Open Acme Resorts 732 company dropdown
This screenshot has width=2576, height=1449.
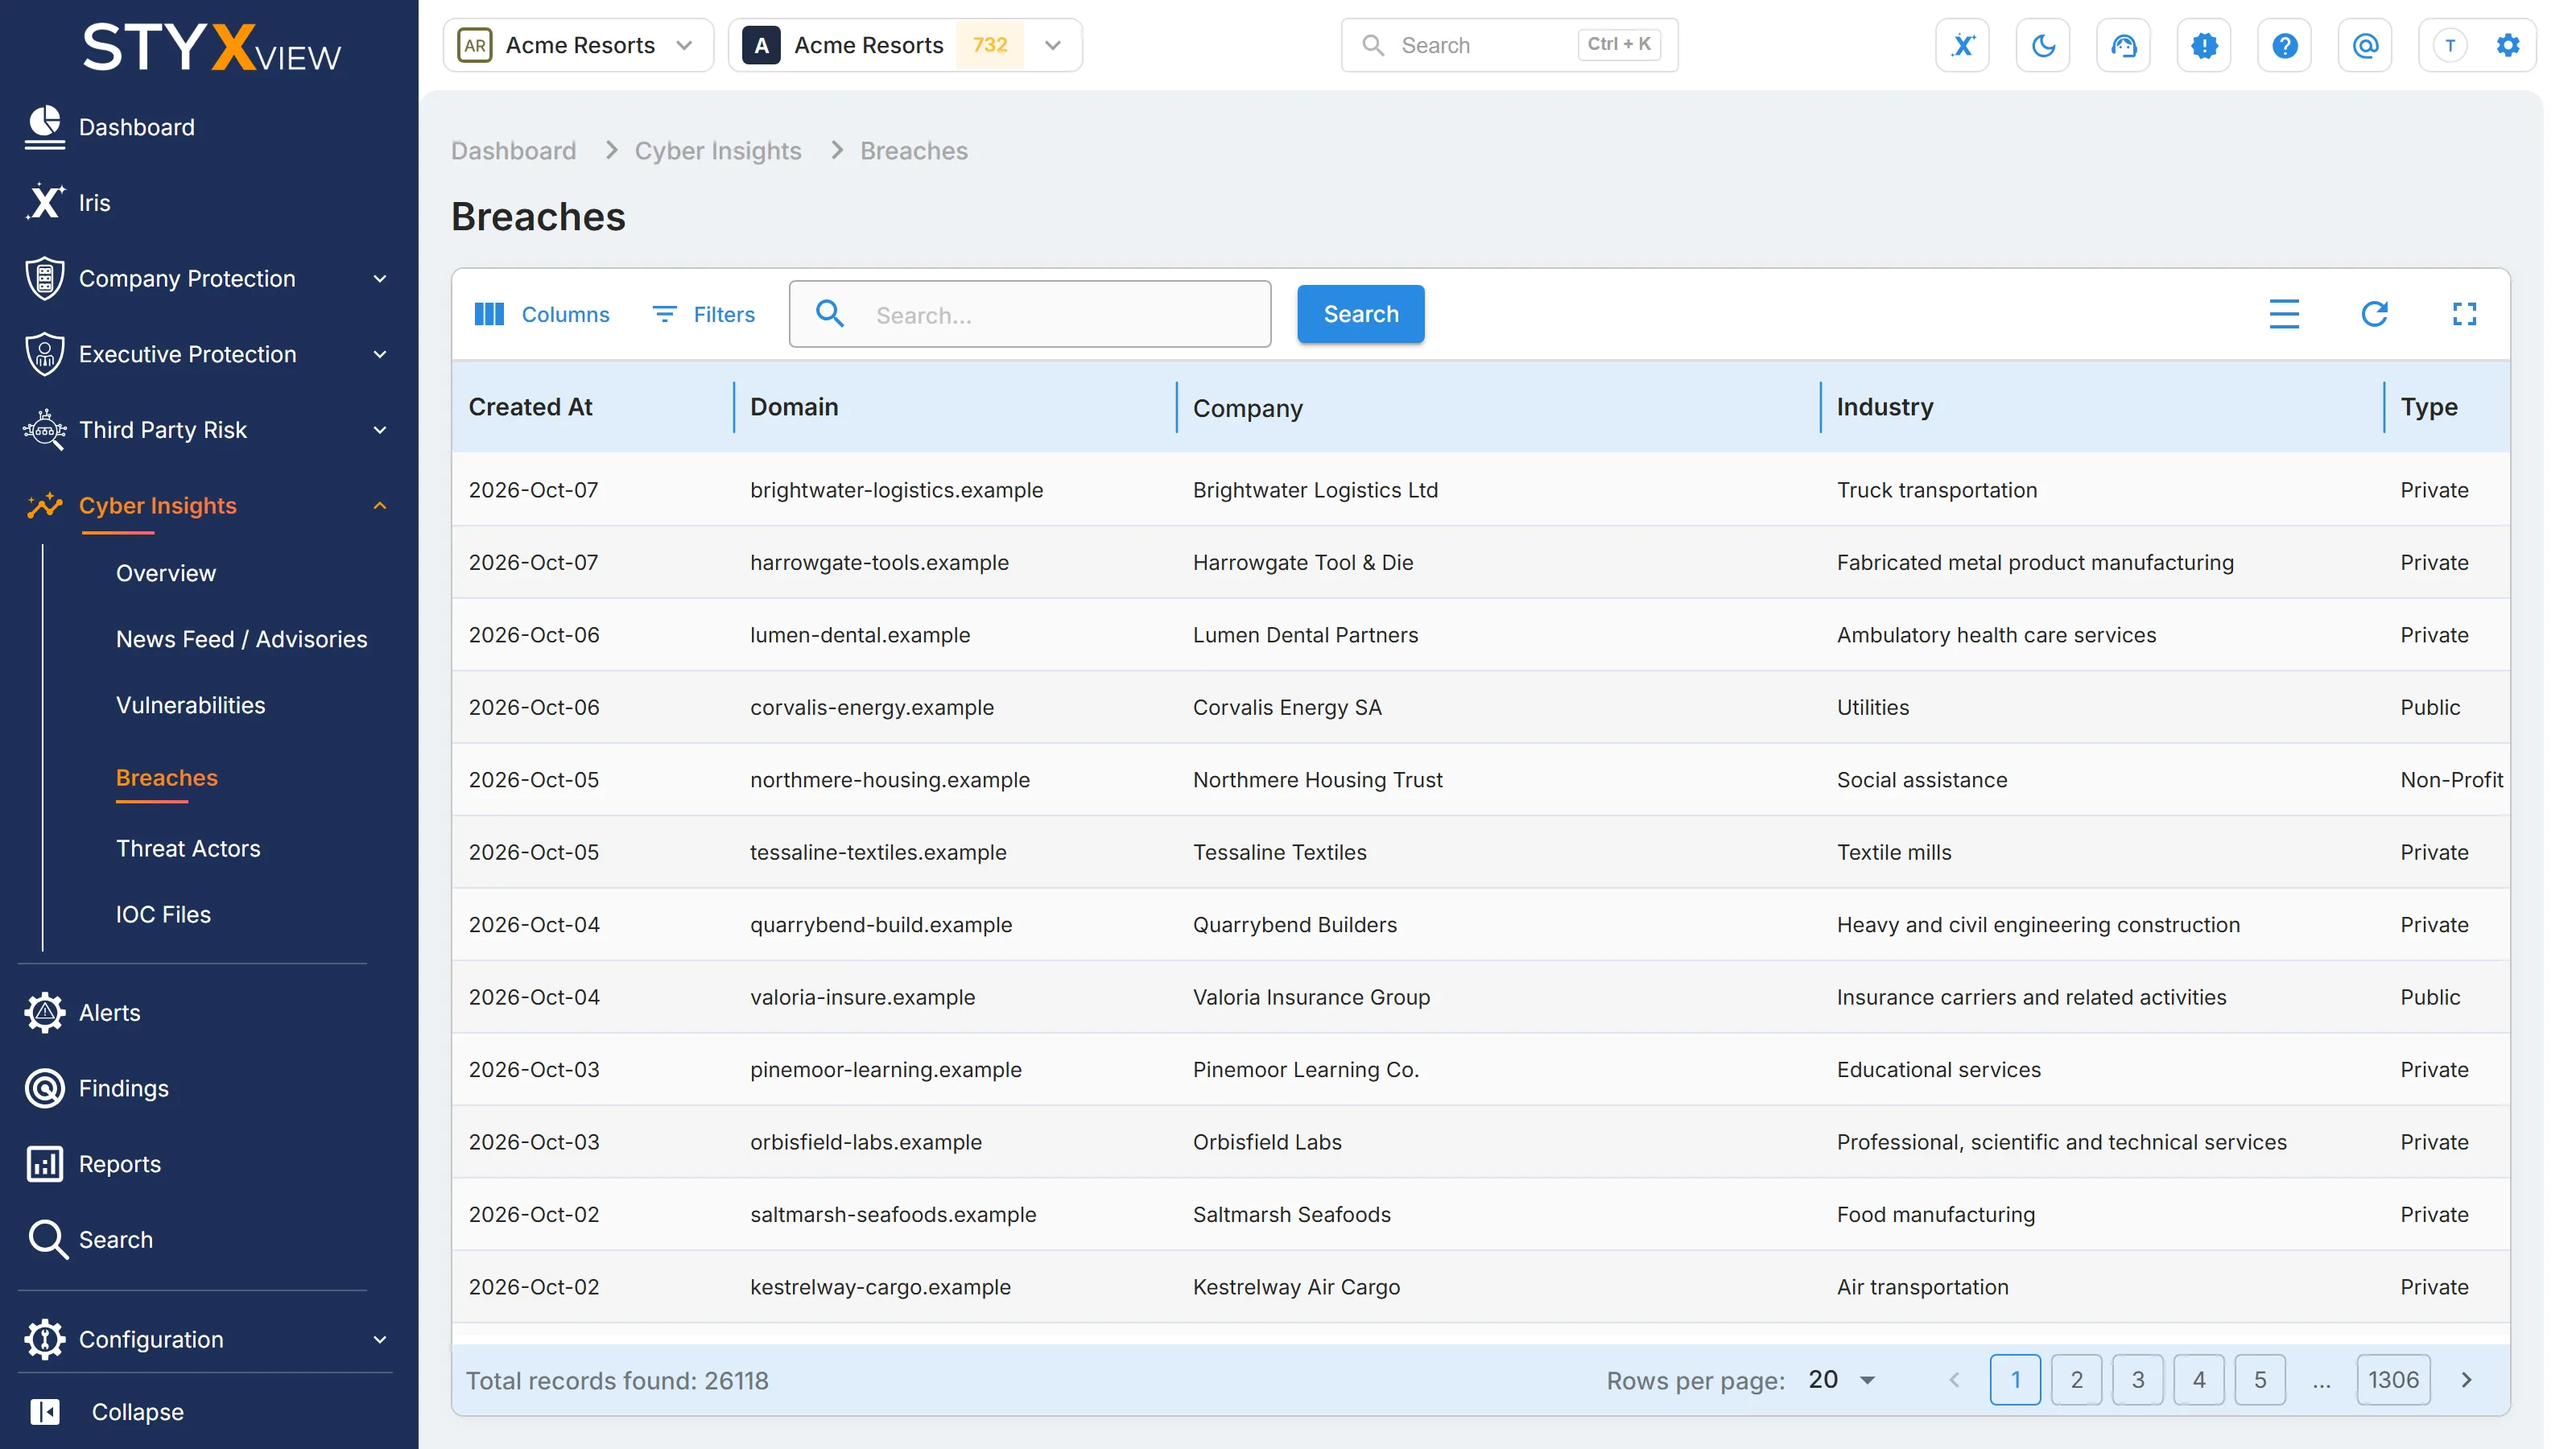point(904,45)
